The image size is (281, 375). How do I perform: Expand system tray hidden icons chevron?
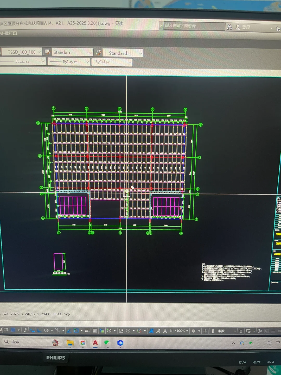(233, 343)
